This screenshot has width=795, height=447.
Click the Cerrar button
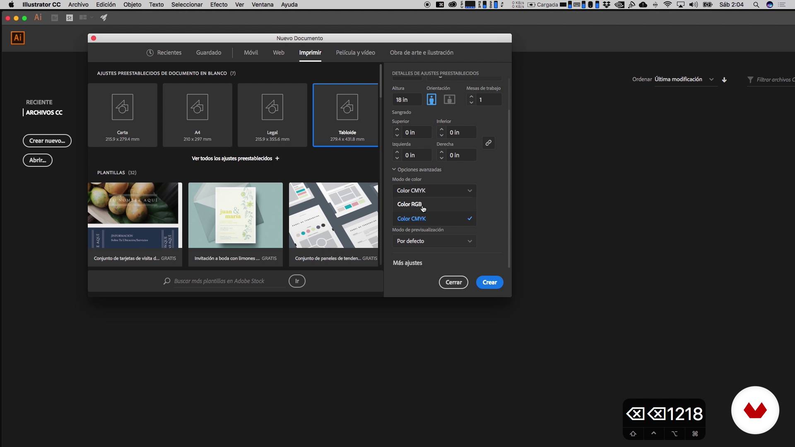tap(453, 282)
